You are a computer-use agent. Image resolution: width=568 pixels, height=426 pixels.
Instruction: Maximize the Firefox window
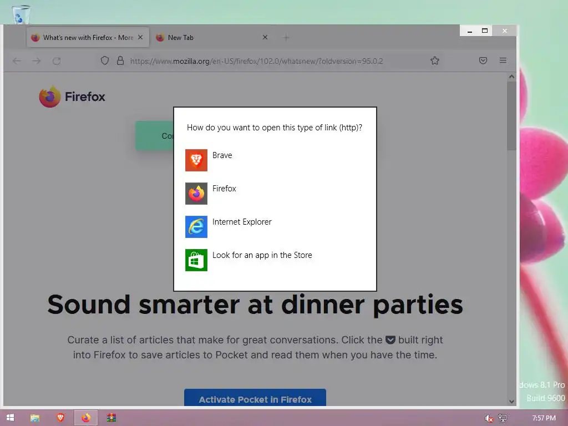pyautogui.click(x=485, y=31)
